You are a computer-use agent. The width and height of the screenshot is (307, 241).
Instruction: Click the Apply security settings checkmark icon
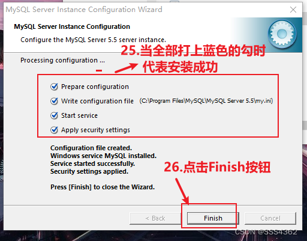[x=54, y=130]
